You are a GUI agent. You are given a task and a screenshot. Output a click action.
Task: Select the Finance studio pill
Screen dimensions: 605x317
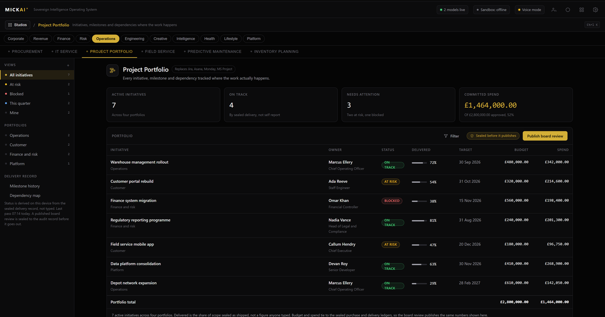click(64, 39)
